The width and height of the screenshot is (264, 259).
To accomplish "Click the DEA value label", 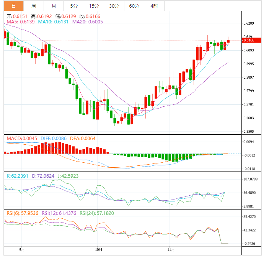I will [83, 139].
